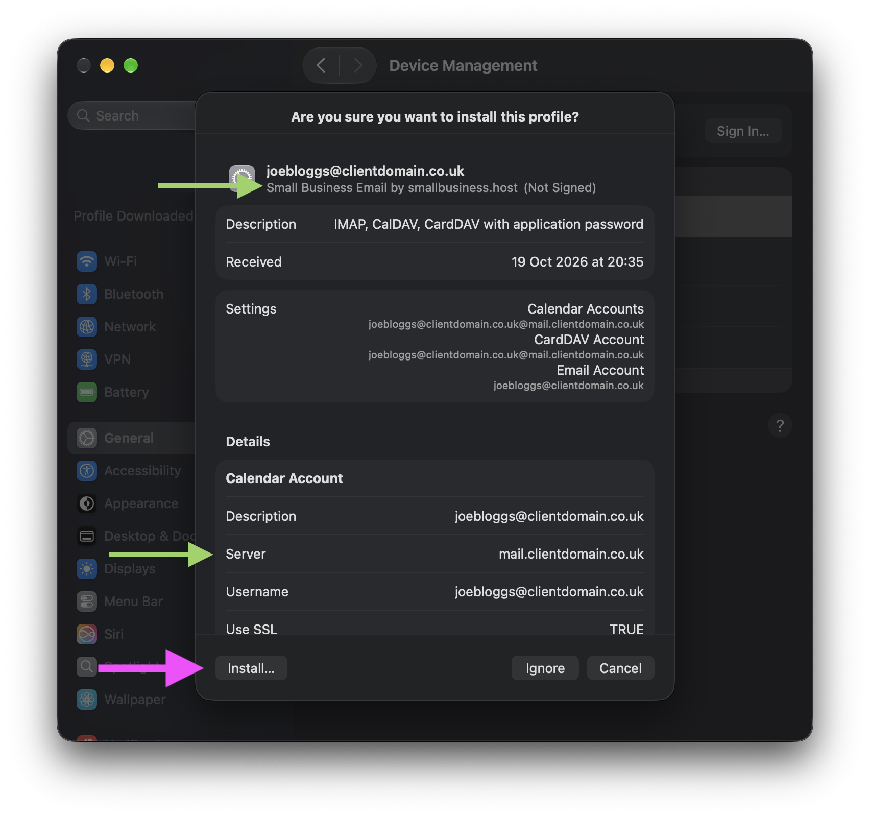
Task: Select Wi-Fi in the settings sidebar
Action: [x=132, y=261]
